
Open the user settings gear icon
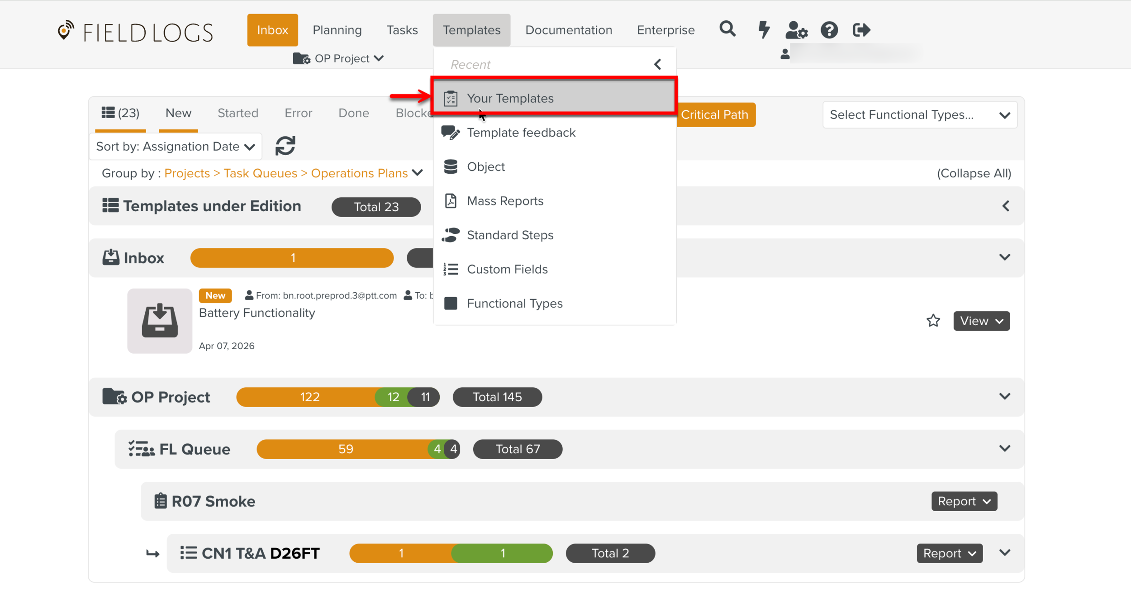pos(796,30)
